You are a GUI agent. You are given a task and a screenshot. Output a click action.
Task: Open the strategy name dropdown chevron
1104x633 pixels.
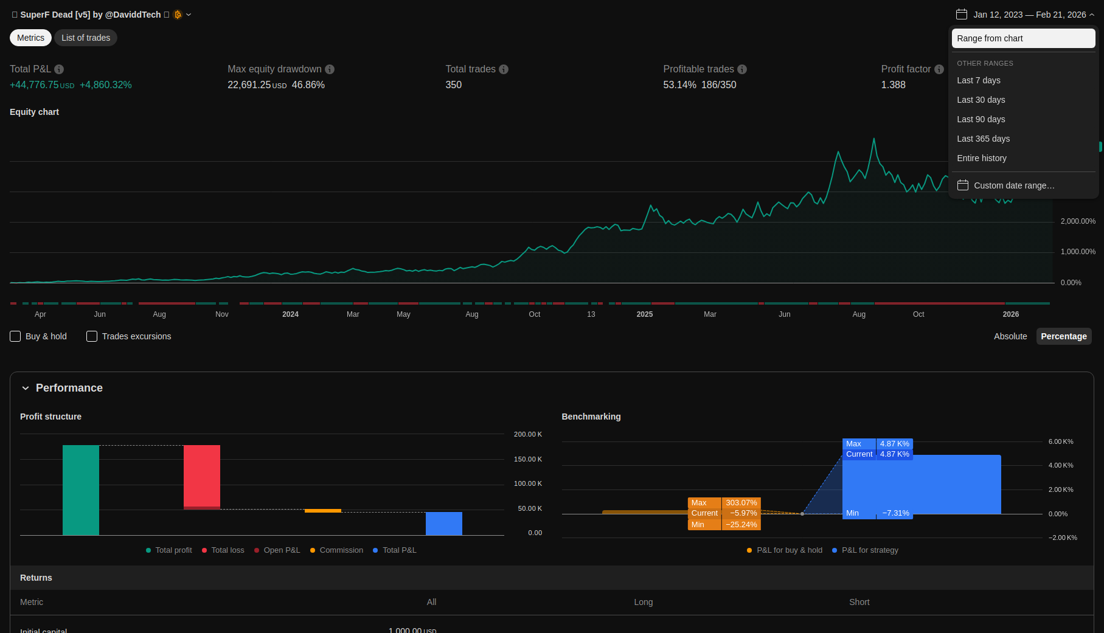point(189,15)
